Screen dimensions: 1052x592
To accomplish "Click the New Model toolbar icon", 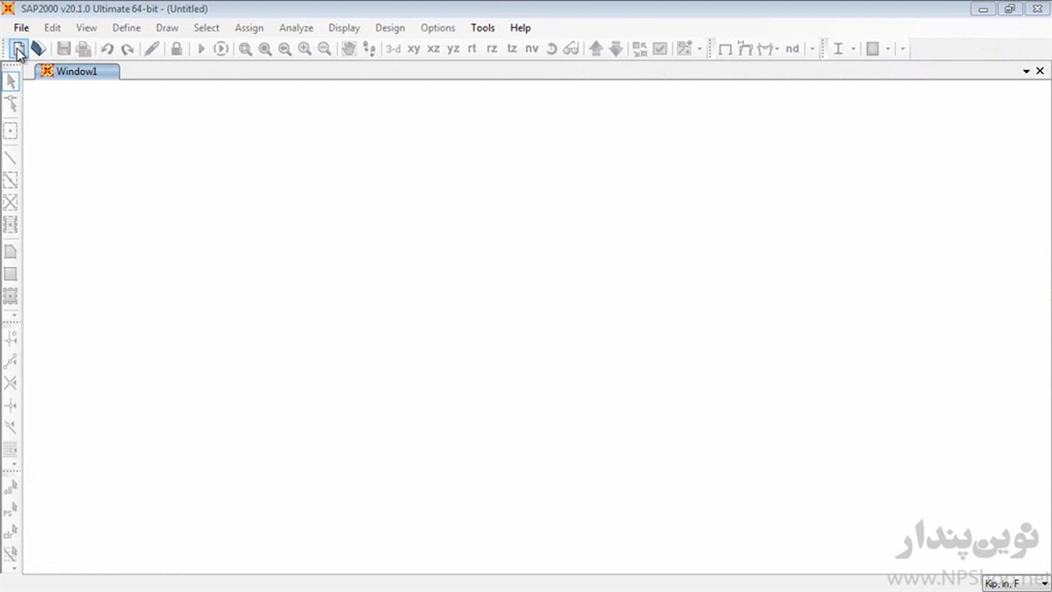I will [x=18, y=49].
